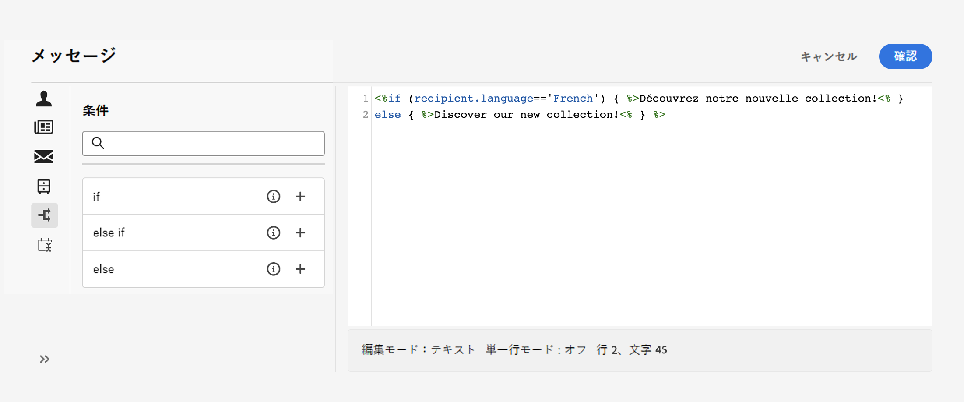Open the cabinet icon in sidebar
Screen dimensions: 964x402
coord(44,186)
